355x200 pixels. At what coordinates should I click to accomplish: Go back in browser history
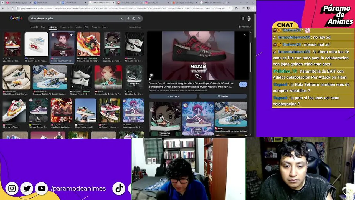click(x=3, y=8)
